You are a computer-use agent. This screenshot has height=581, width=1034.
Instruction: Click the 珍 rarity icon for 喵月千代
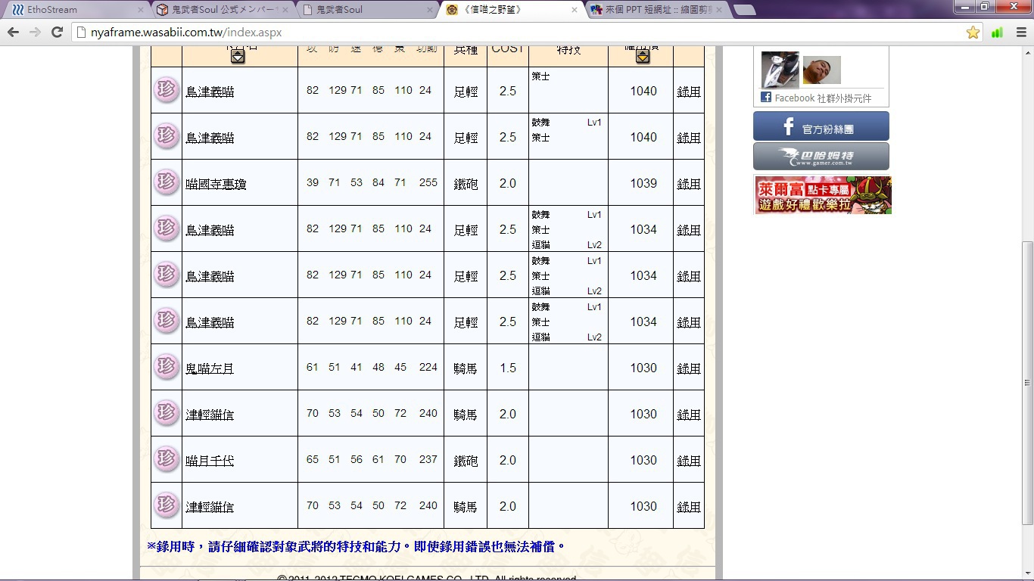tap(166, 459)
